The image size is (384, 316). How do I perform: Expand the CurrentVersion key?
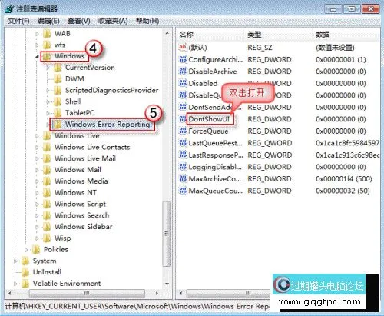point(48,68)
